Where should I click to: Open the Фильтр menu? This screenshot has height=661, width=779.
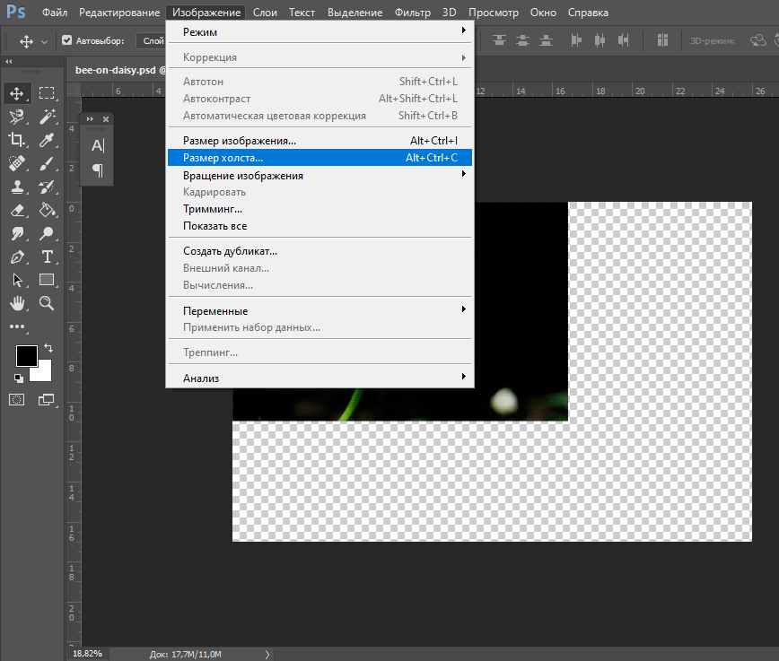point(412,13)
